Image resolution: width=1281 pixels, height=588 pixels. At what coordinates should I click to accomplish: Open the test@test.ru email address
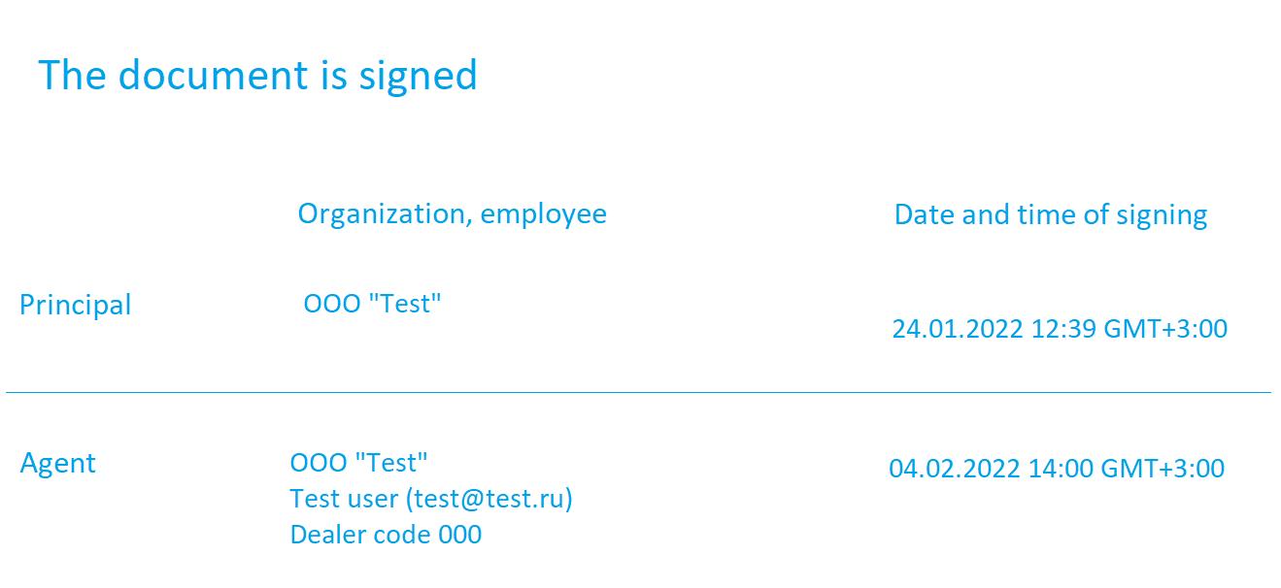490,499
